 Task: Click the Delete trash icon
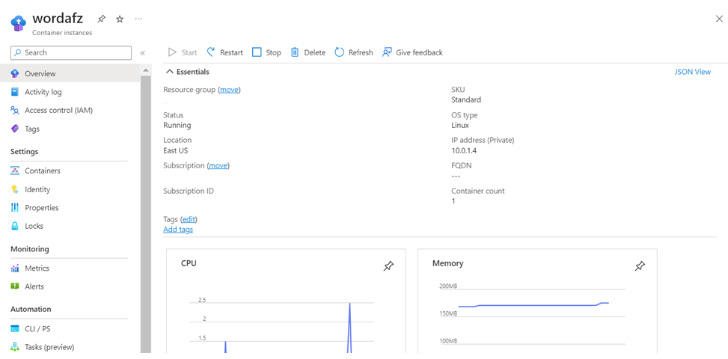pos(295,52)
